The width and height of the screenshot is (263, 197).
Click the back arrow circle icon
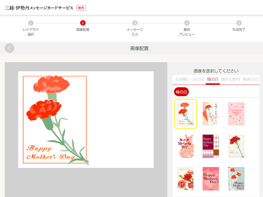[x=10, y=48]
